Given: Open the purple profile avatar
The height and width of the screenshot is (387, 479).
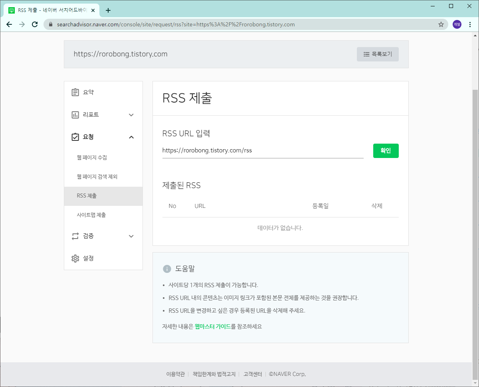Looking at the screenshot, I should [x=457, y=24].
